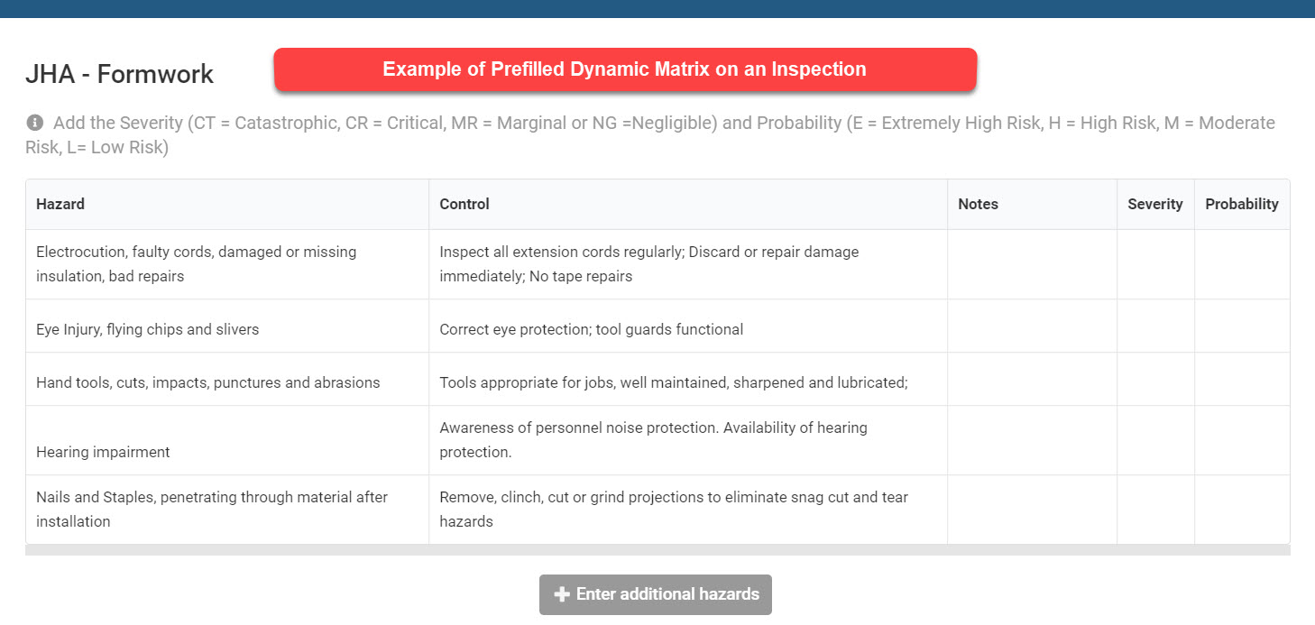Screen dimensions: 1315x625
Task: Click the horizontal scrollbar beneath the hazard table
Action: [657, 550]
